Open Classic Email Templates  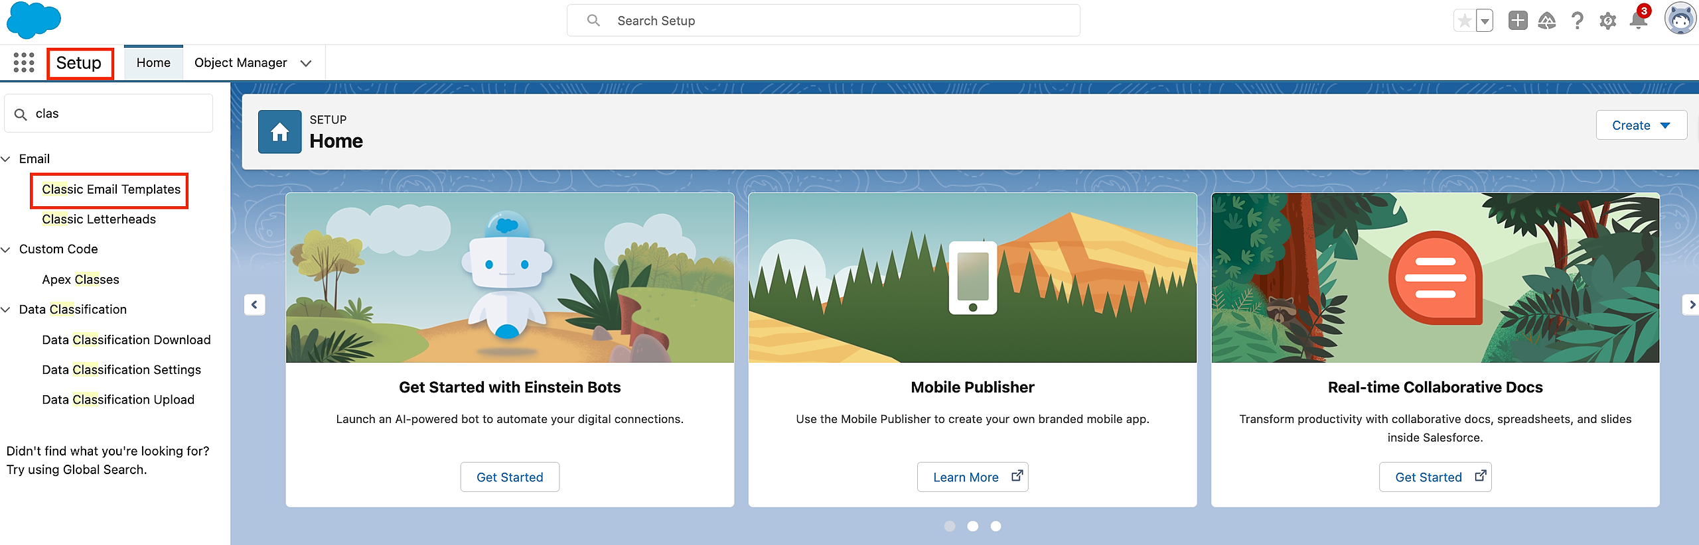click(111, 190)
